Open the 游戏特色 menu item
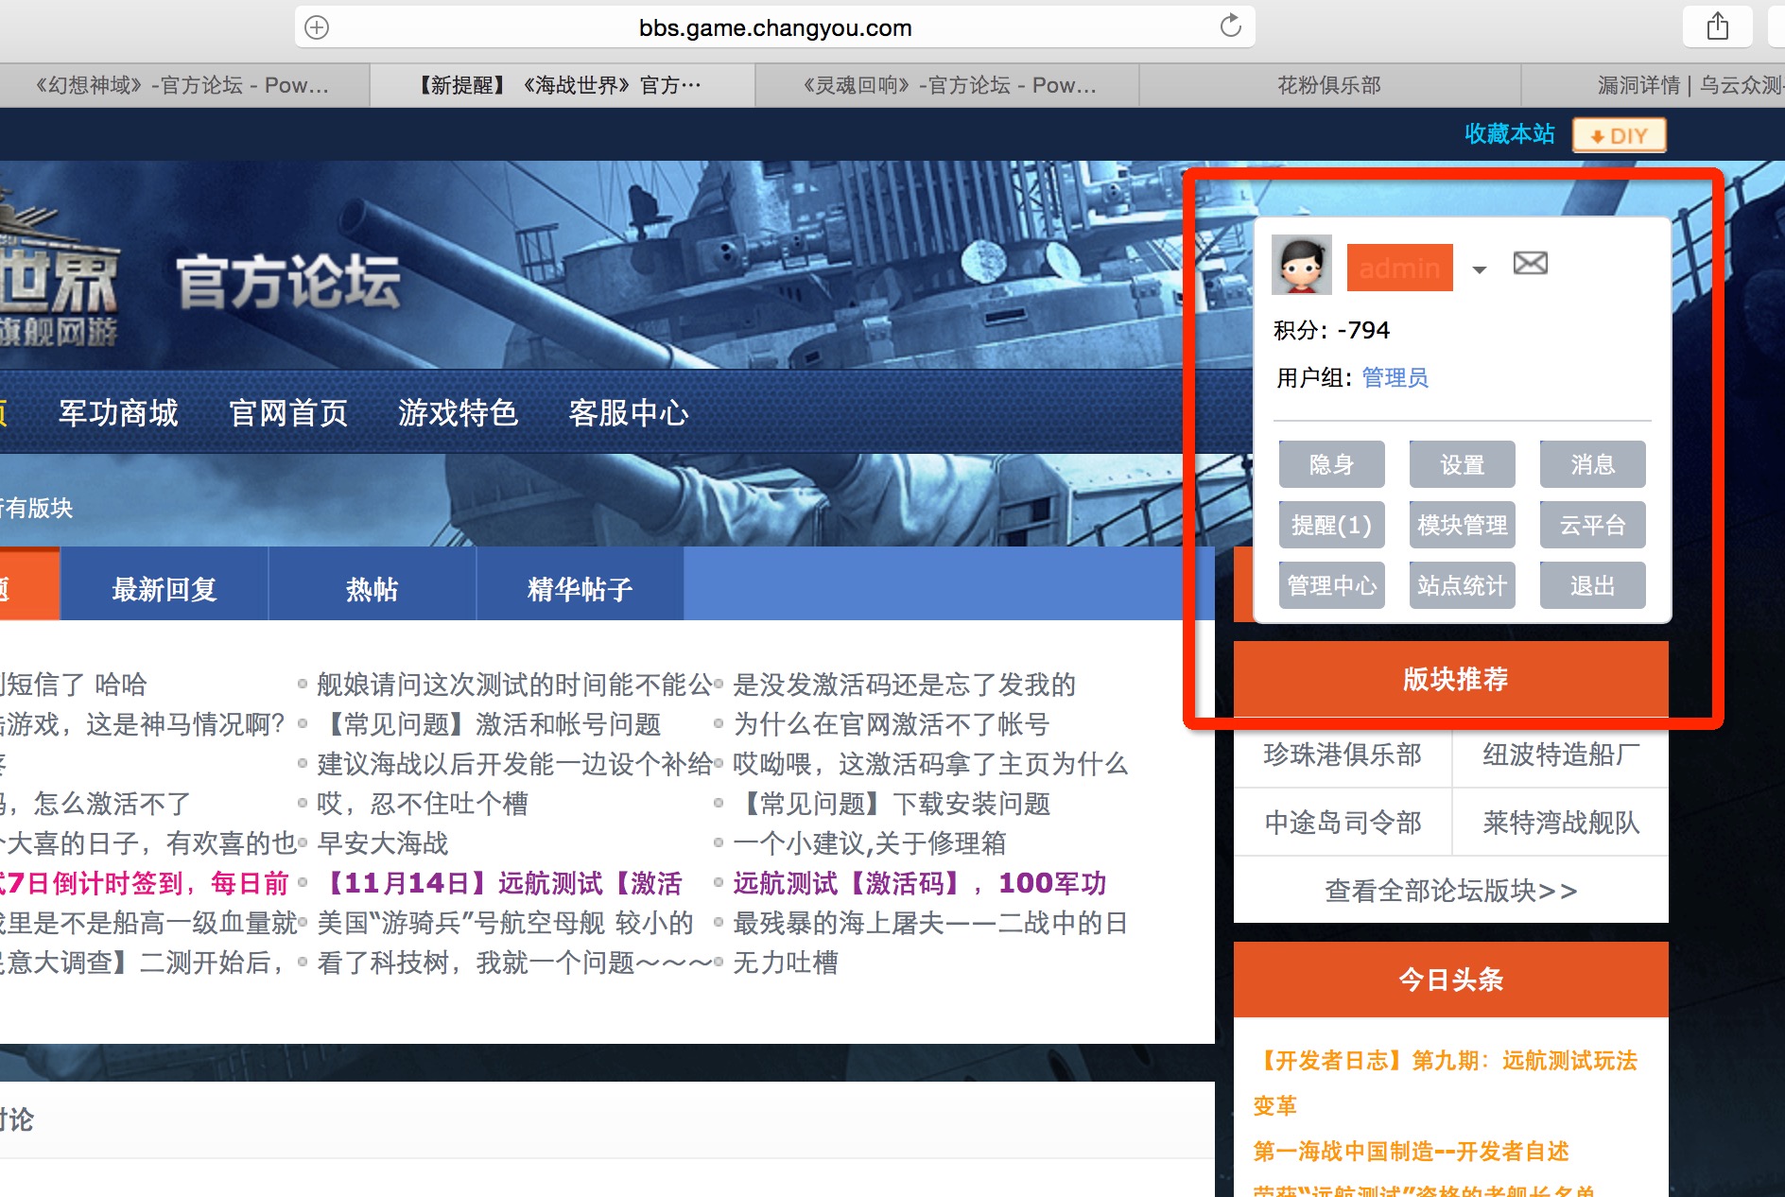This screenshot has height=1197, width=1785. click(x=459, y=413)
